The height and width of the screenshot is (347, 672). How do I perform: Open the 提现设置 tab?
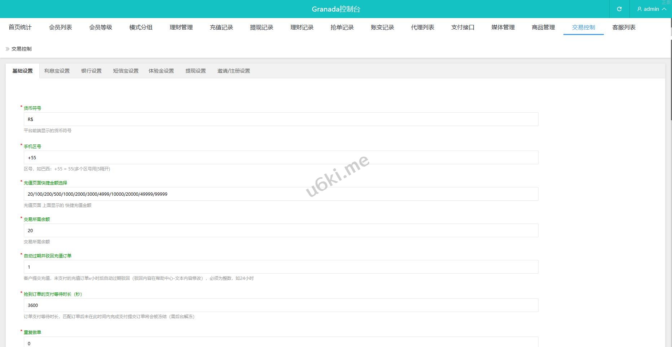click(196, 71)
